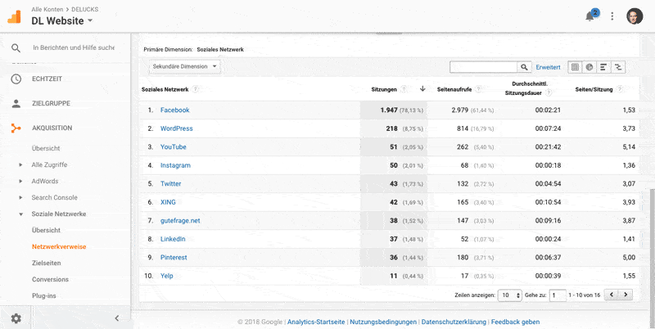The image size is (655, 329).
Task: Open the three-dot options menu
Action: [x=612, y=16]
